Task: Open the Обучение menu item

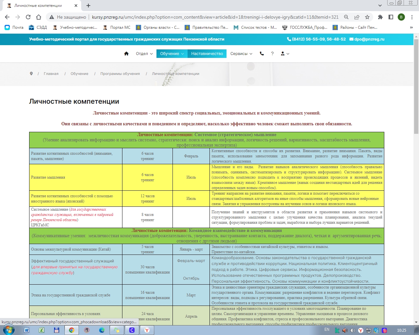Action: [172, 54]
